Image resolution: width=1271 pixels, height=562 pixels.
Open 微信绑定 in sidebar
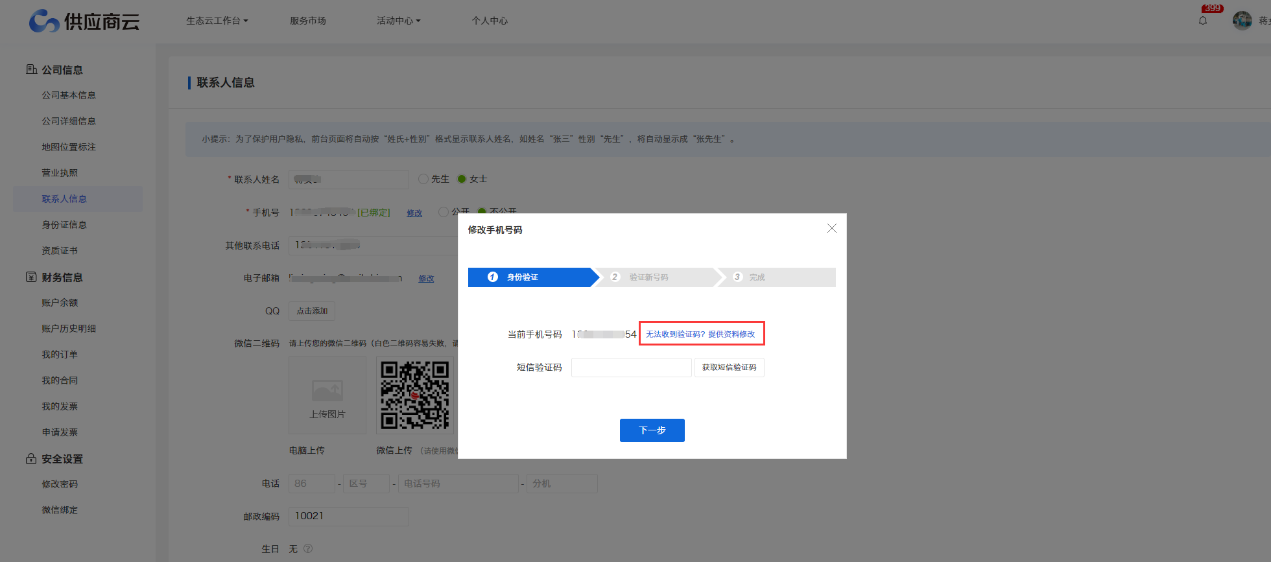point(60,510)
